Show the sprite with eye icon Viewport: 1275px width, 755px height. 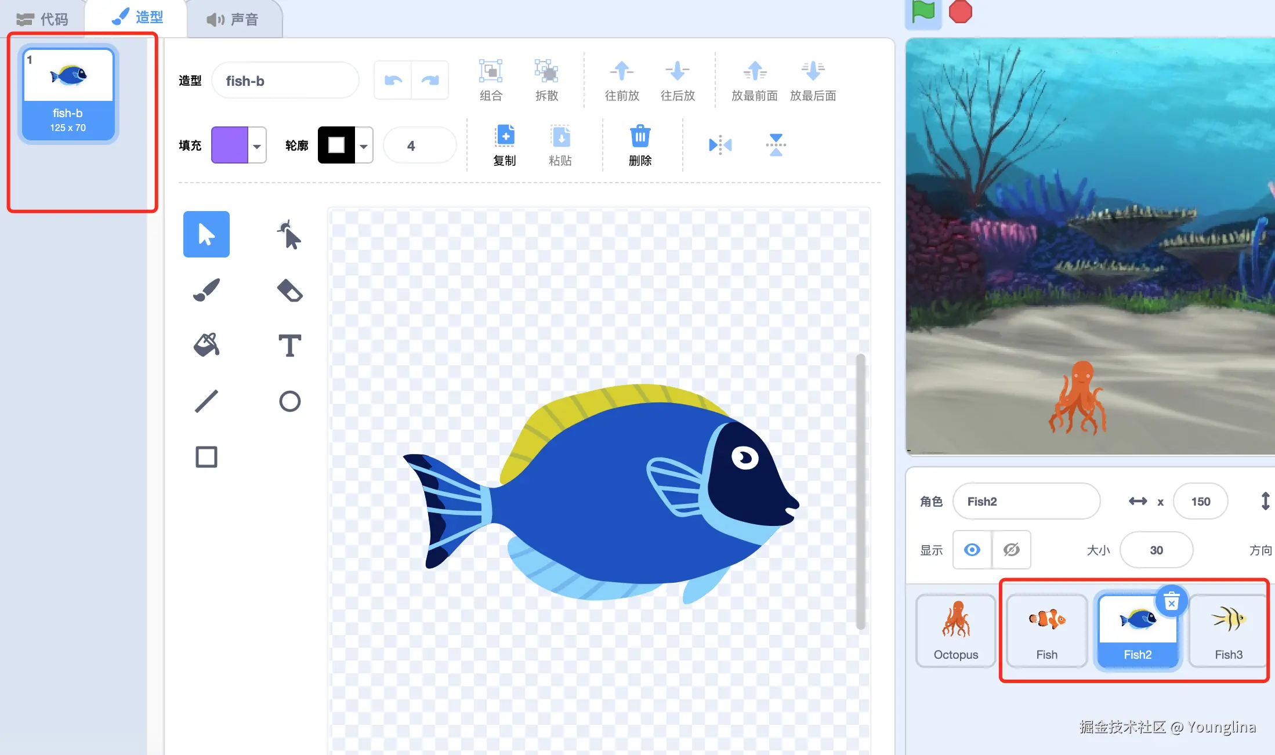click(x=972, y=550)
